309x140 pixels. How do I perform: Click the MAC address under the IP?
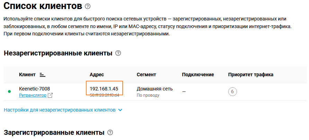coord(104,95)
